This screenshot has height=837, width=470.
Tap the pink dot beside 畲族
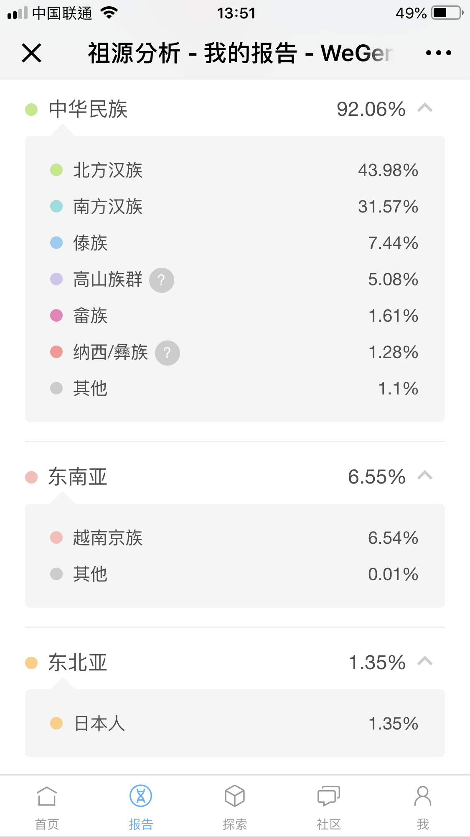click(x=56, y=315)
